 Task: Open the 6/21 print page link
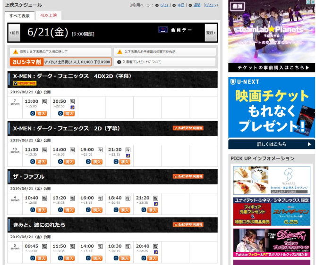tap(164, 5)
